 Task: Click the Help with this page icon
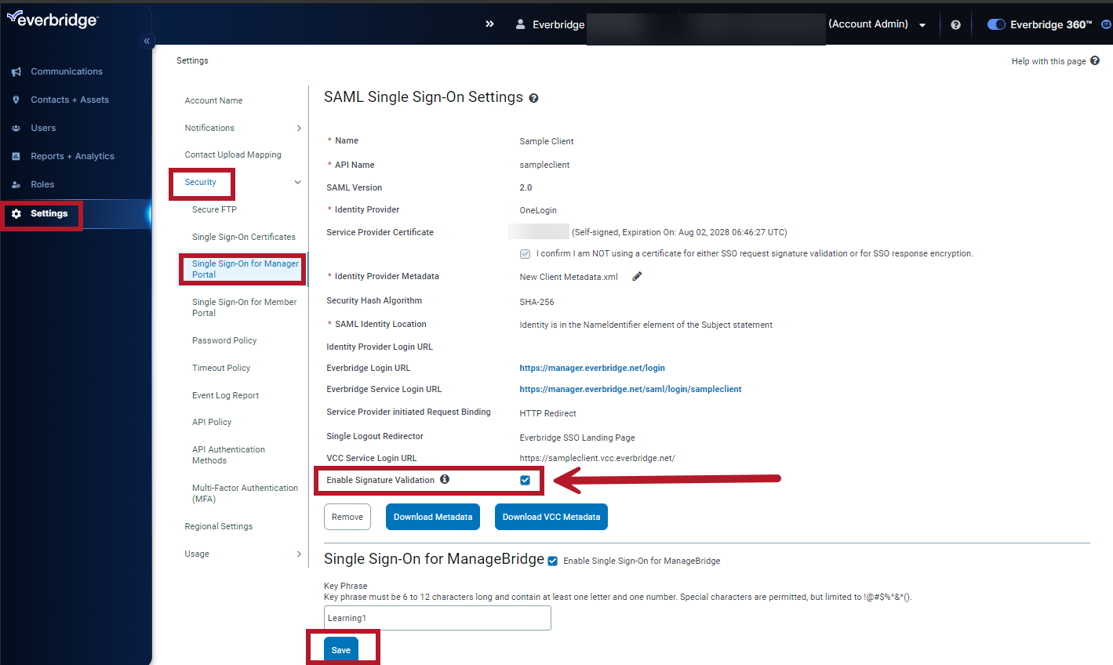coord(1095,60)
